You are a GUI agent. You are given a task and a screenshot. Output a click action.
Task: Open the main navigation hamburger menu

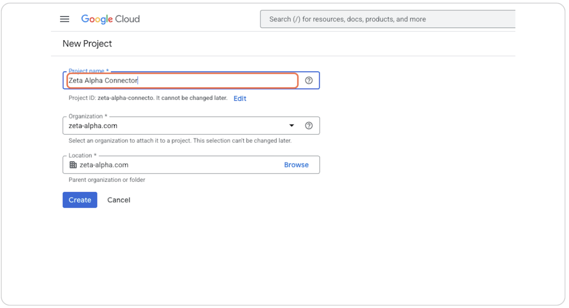[x=64, y=19]
